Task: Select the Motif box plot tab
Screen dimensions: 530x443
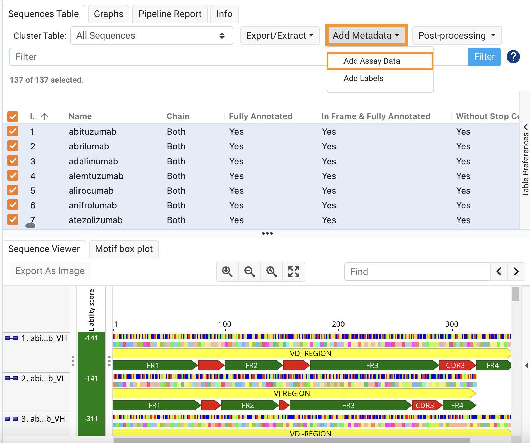Action: [124, 249]
